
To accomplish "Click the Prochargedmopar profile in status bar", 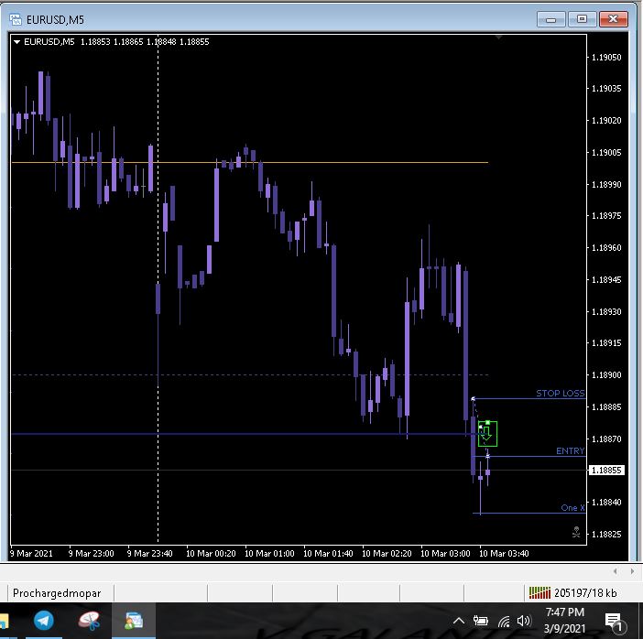I will pos(57,592).
